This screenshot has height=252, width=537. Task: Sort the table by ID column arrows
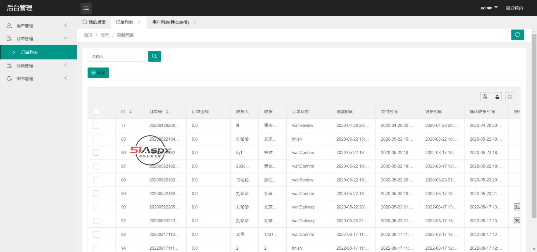pos(131,112)
